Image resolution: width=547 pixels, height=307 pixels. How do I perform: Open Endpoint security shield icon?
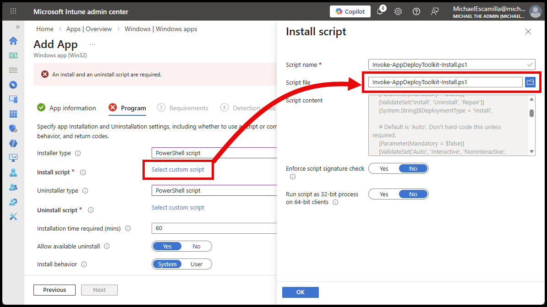pos(13,129)
